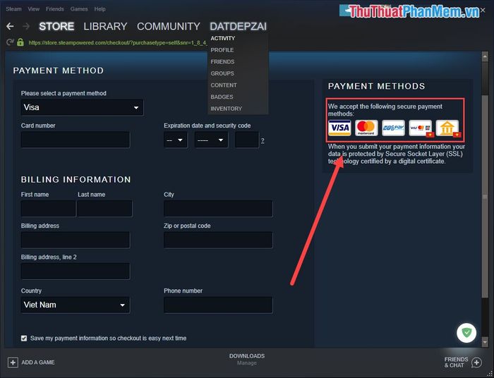The height and width of the screenshot is (378, 494).
Task: Click the Mastercard logo
Action: (x=366, y=128)
